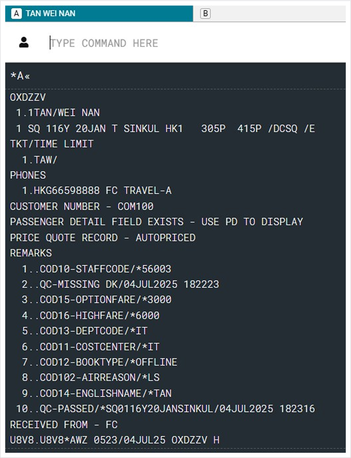Select the SQ 116Y 20JAN flight segment line
Viewport: 351px width, 458px height.
click(165, 129)
